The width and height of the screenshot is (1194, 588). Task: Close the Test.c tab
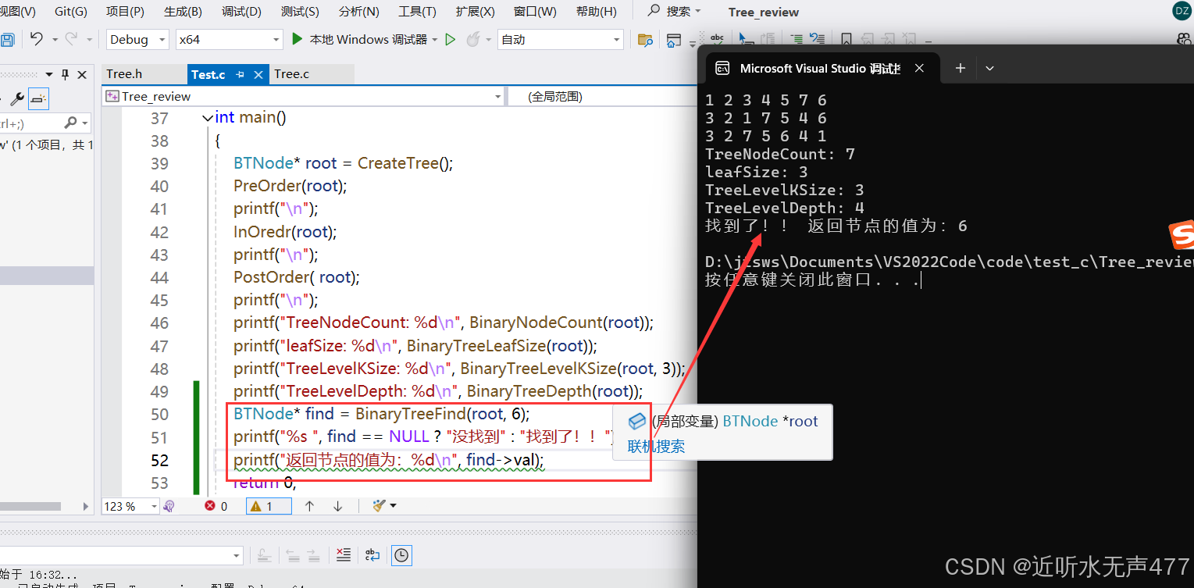tap(258, 74)
